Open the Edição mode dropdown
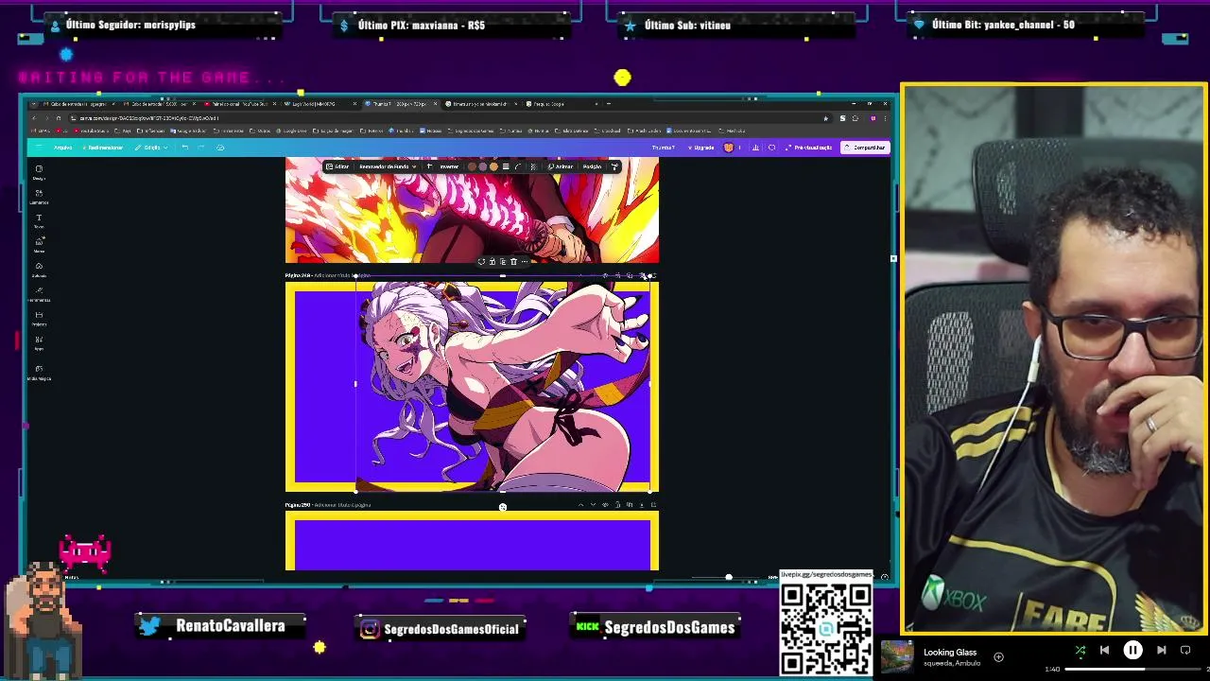 point(151,148)
